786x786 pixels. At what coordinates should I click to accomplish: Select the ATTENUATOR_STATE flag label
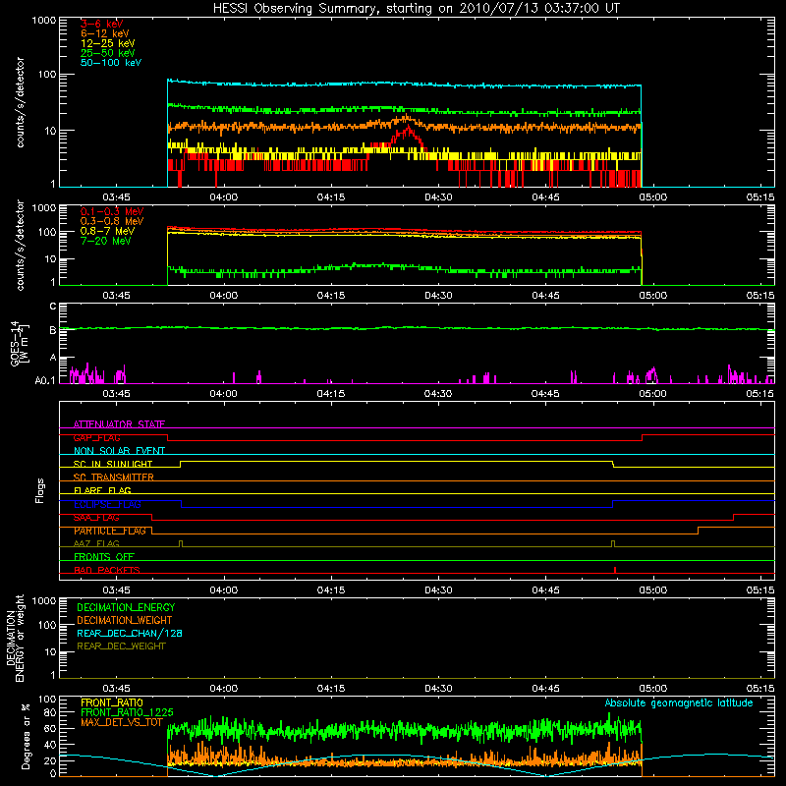pyautogui.click(x=119, y=424)
